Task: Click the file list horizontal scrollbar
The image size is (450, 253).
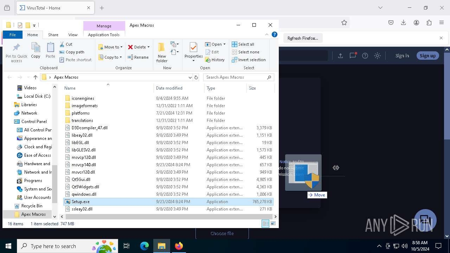Action: tap(169, 217)
